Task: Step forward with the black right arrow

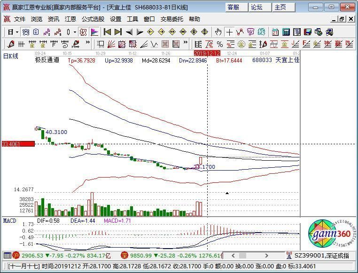Action: click(140, 32)
